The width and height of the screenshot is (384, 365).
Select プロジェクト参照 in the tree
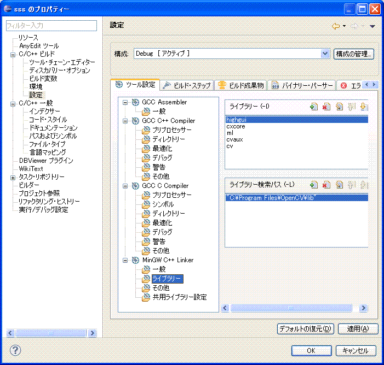point(39,193)
